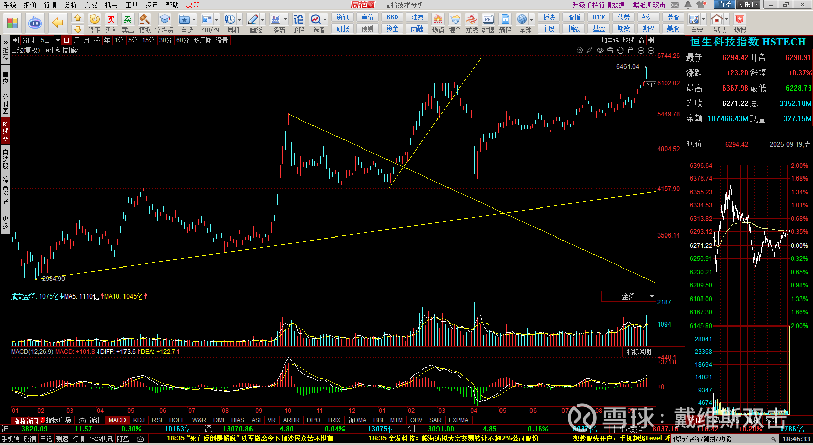Open the 热点 hot topics flame icon
The image size is (813, 445).
tap(437, 20)
